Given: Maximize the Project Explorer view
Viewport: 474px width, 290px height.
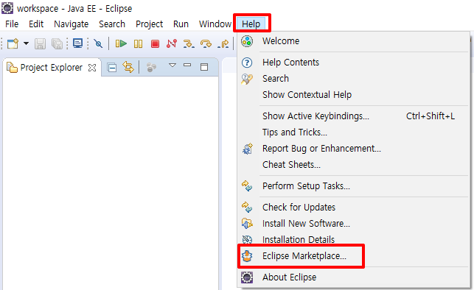Looking at the screenshot, I should 204,67.
